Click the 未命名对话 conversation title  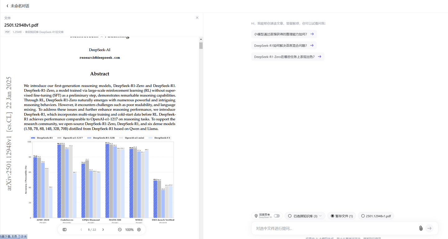tap(20, 6)
